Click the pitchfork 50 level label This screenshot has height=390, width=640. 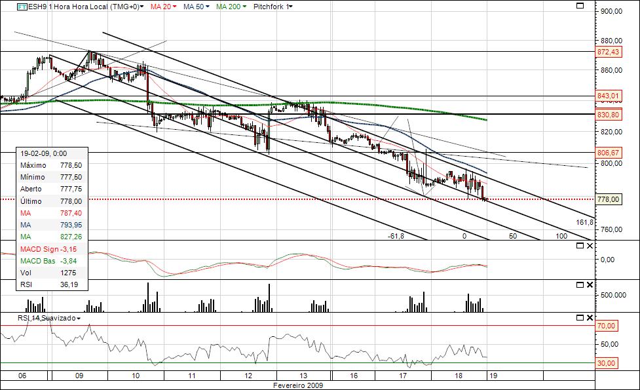click(513, 236)
